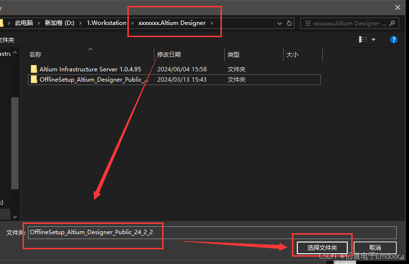Click the refresh icon in the address bar

289,23
